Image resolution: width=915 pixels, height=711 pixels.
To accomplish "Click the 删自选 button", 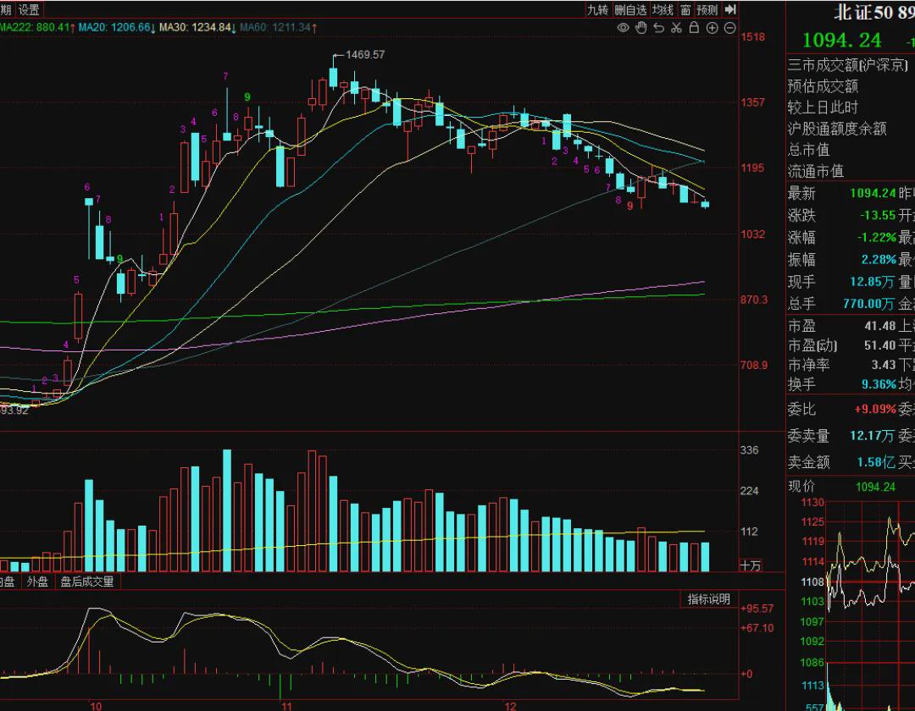I will (x=630, y=9).
